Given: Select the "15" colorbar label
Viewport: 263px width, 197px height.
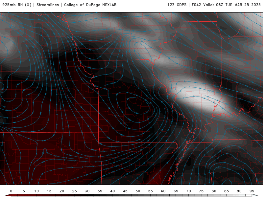Looking at the screenshot, I should tap(49, 191).
